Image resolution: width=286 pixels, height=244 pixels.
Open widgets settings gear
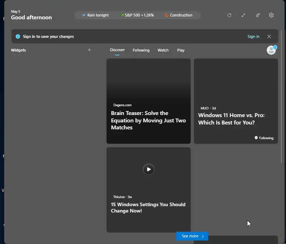271,15
